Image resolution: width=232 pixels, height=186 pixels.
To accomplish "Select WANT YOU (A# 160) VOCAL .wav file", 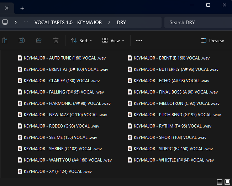I will tap(65, 160).
